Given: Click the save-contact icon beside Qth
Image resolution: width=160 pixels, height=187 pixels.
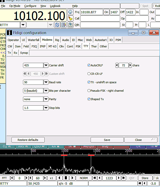Looking at the screenshot, I should click(x=70, y=25).
